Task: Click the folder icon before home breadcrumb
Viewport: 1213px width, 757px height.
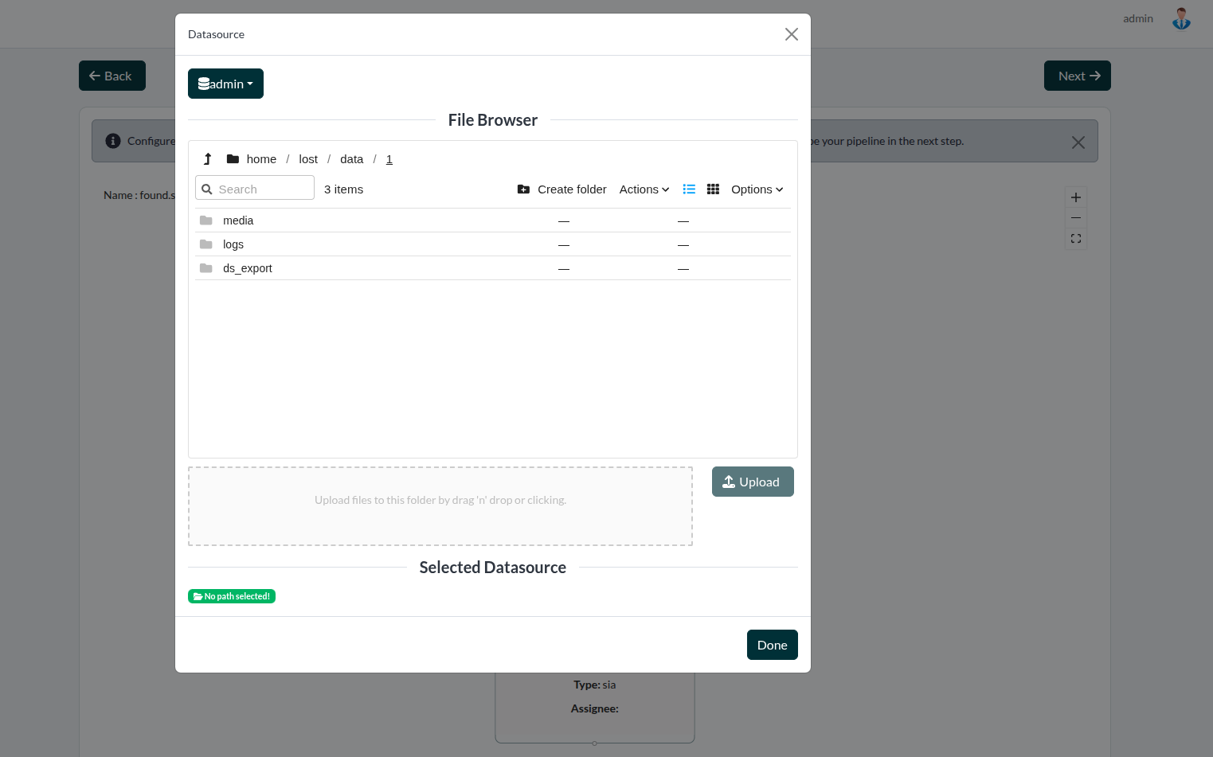Action: [233, 159]
